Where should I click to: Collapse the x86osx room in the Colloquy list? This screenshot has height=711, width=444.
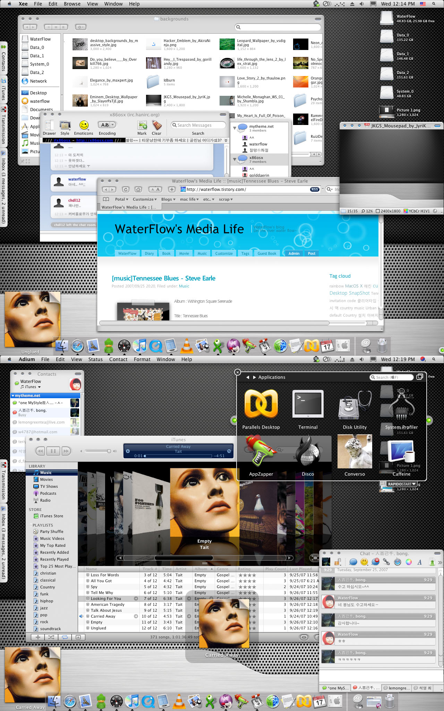click(234, 159)
